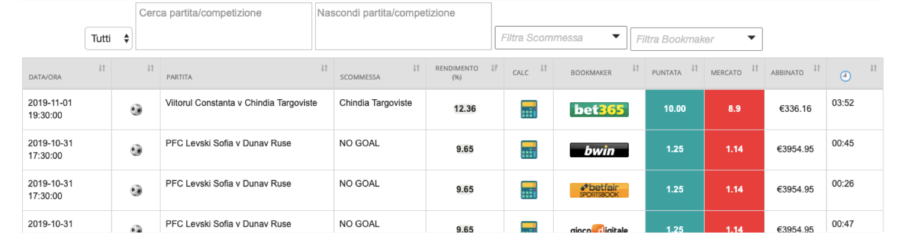Image resolution: width=899 pixels, height=233 pixels.
Task: Expand the Filtra Bookmaker dropdown
Action: (696, 39)
